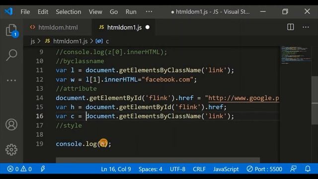Screen dimensions: 318x179
Task: Click '//attribute' comment on line 13
Action: [x=76, y=89]
